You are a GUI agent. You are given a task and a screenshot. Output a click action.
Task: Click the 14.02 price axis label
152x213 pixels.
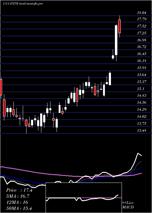tap(142, 117)
